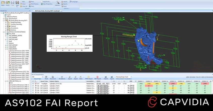The image size is (213, 111).
Task: Open the Print dialog
Action: [32, 2]
